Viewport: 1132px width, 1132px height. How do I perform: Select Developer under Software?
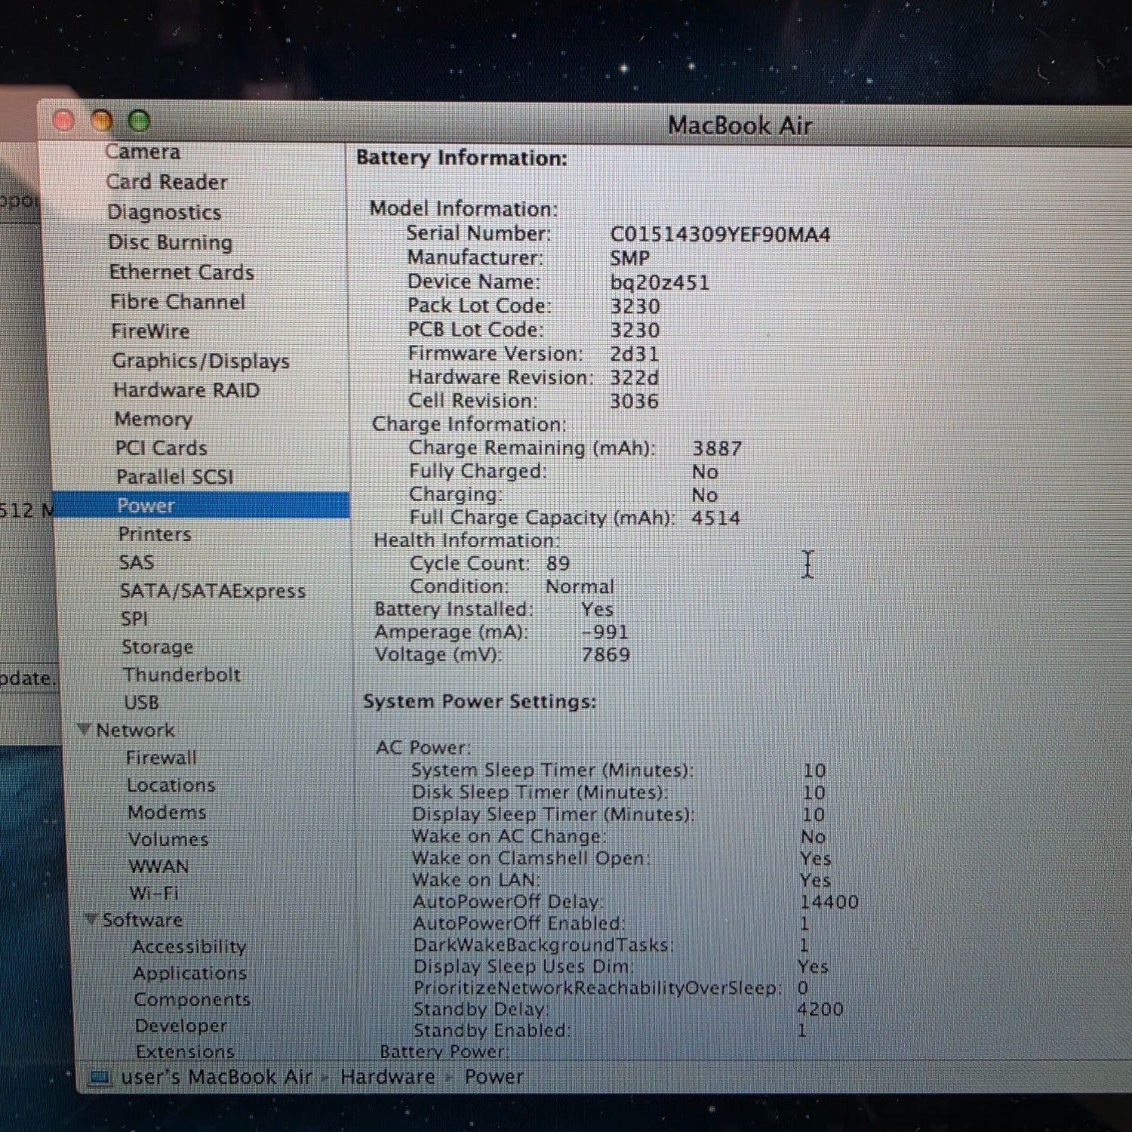coord(181,1026)
